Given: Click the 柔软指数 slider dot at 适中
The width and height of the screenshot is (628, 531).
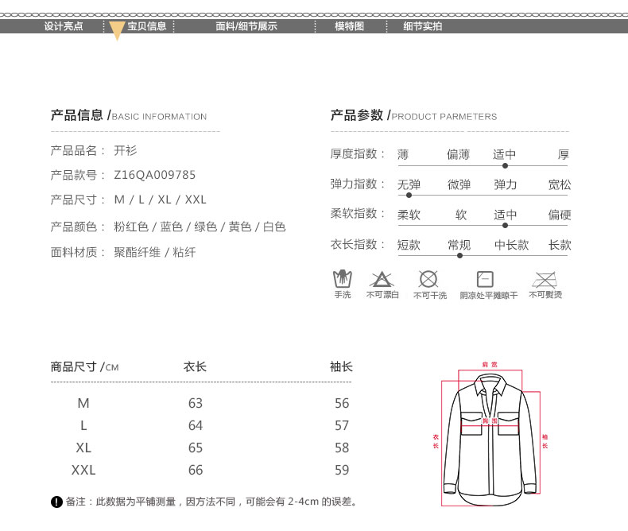Looking at the screenshot, I should [x=505, y=226].
